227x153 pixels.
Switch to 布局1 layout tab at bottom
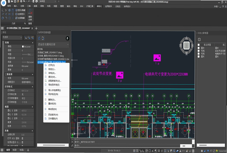tap(15, 150)
